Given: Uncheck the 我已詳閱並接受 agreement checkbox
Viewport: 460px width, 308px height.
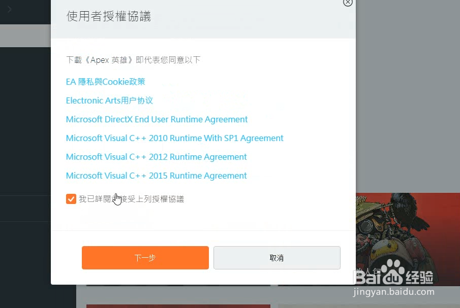Looking at the screenshot, I should (71, 199).
